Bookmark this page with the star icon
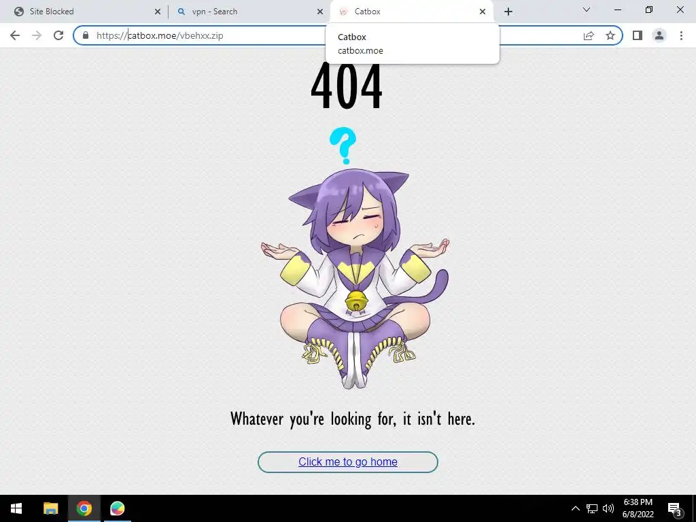This screenshot has height=522, width=696. (x=610, y=35)
